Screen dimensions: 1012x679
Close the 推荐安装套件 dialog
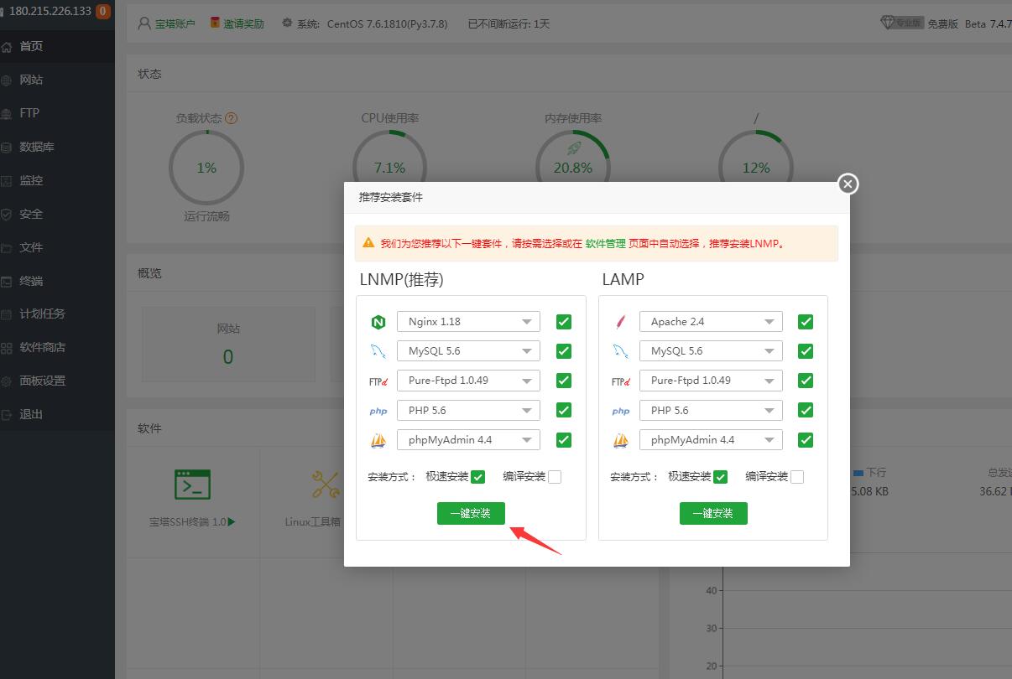click(848, 184)
